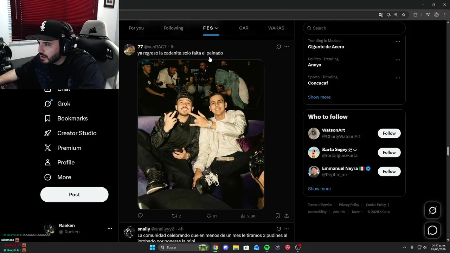Screen dimensions: 450x253
Task: Show more trending topics
Action: (319, 97)
